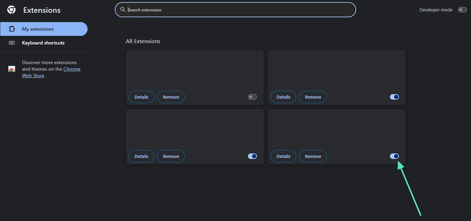
Task: Turn off the third extension card's toggle
Action: coord(252,156)
